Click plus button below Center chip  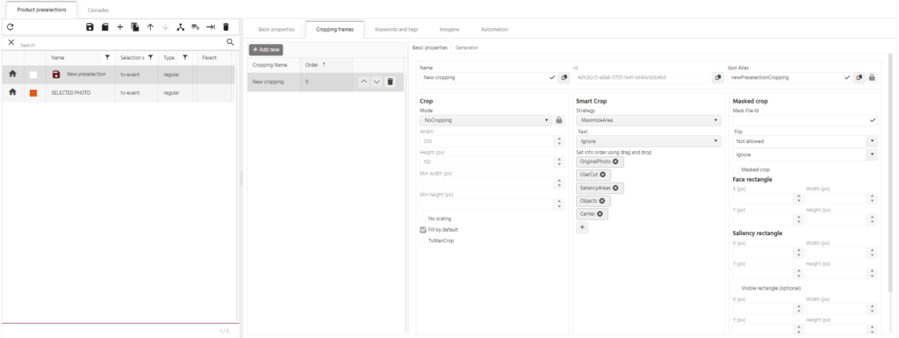581,227
